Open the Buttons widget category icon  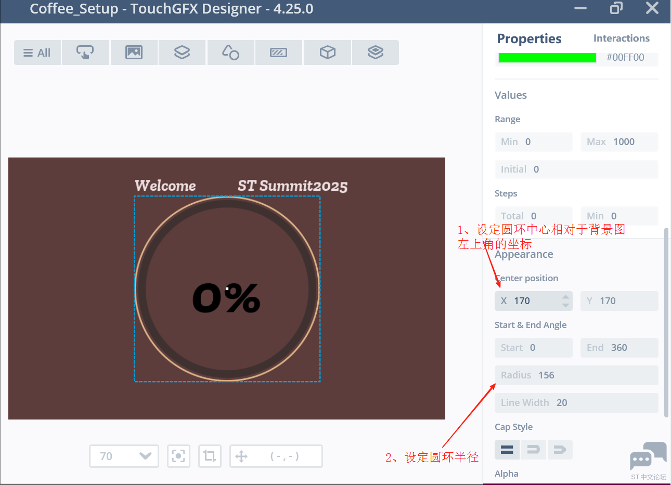[x=85, y=53]
